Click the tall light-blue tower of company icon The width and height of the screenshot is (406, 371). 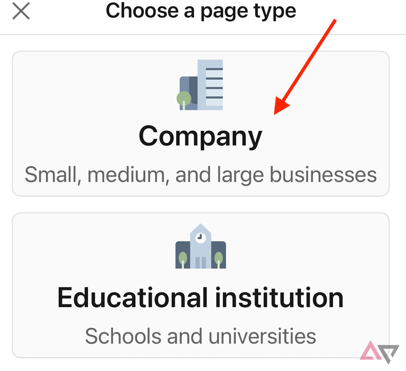pyautogui.click(x=210, y=85)
